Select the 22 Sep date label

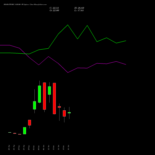pyautogui.click(x=9, y=148)
